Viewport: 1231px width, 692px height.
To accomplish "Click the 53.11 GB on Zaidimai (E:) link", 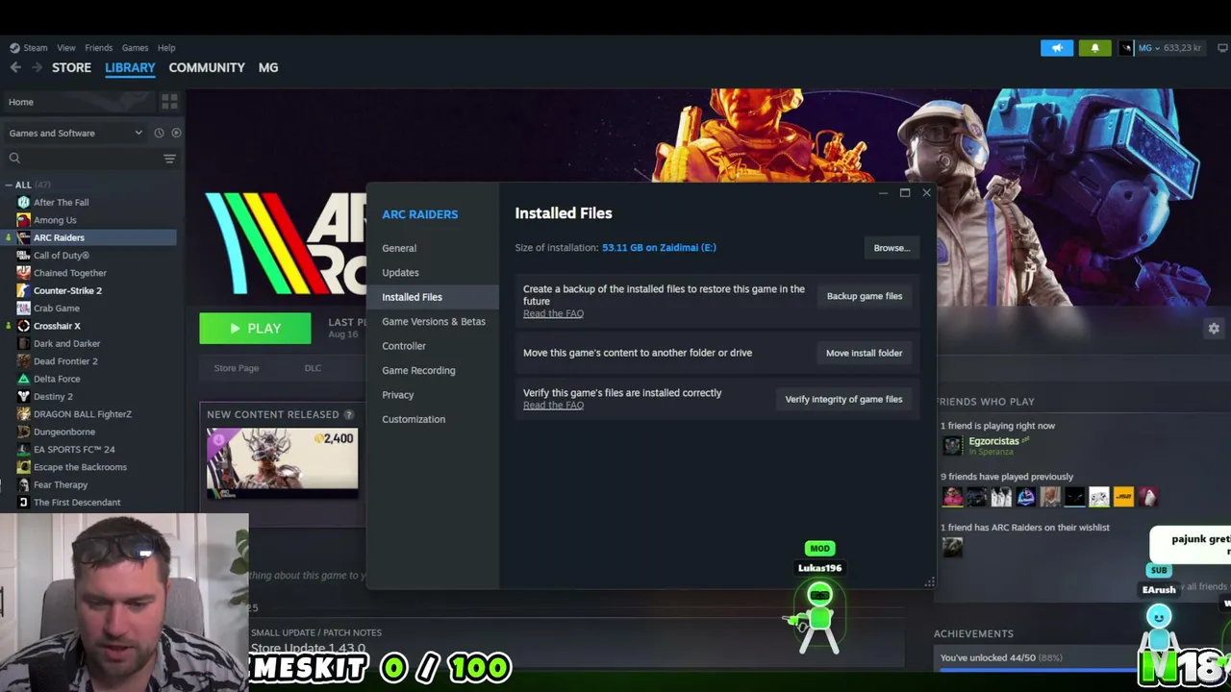I will click(x=659, y=248).
